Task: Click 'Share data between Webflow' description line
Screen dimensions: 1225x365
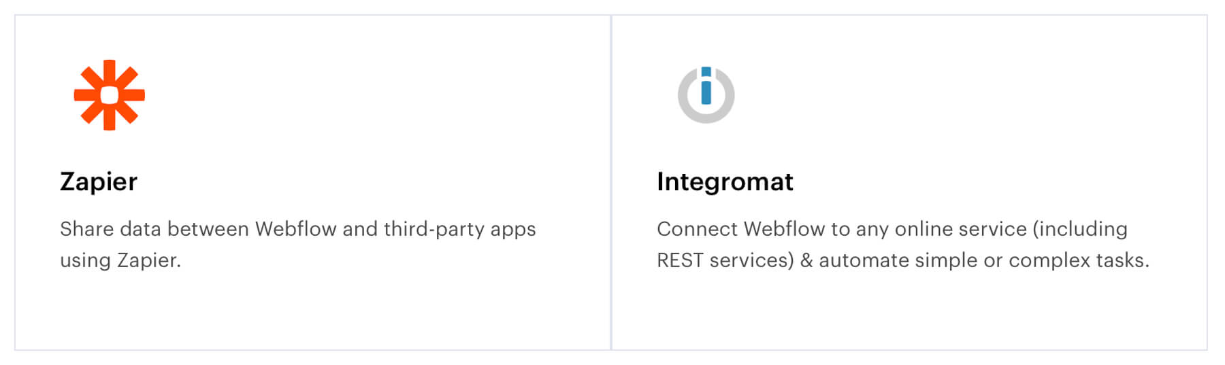Action: (298, 229)
